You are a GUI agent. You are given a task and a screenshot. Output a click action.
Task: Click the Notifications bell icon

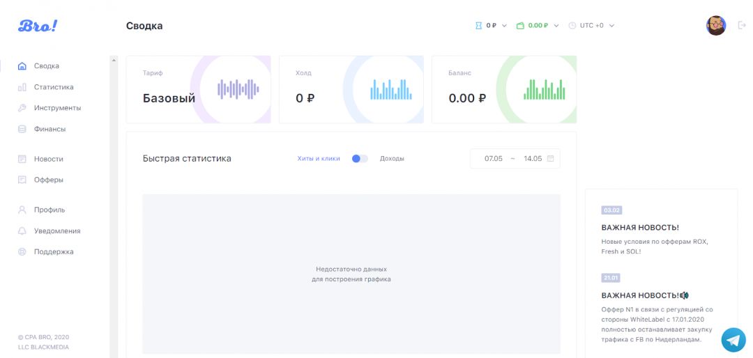pos(22,231)
